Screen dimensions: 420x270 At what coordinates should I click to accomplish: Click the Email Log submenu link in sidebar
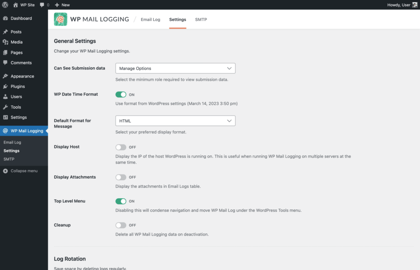click(x=12, y=142)
